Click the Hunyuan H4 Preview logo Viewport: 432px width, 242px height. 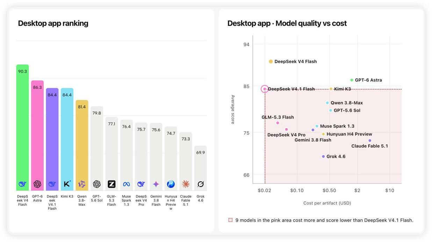(x=171, y=184)
